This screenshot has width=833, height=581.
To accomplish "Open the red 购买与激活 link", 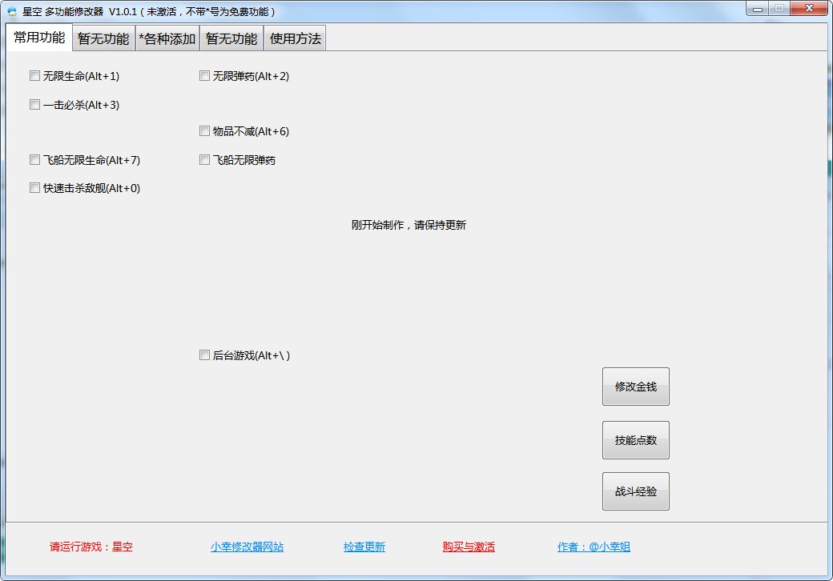I will [469, 547].
